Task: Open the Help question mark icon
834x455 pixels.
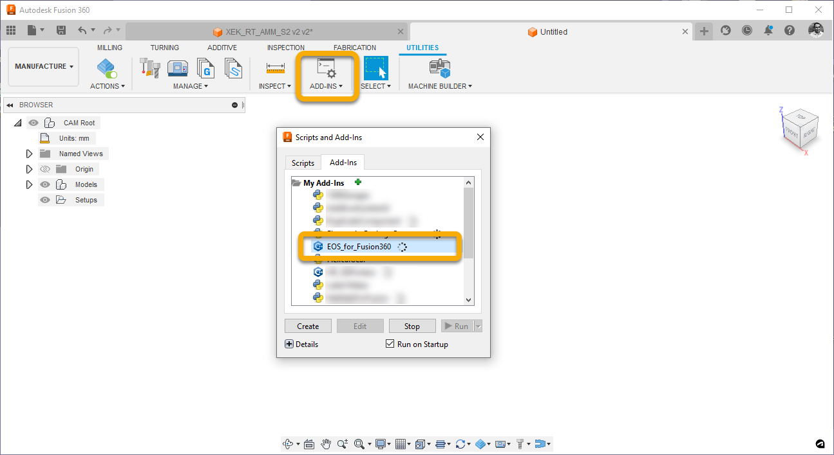Action: (x=790, y=30)
